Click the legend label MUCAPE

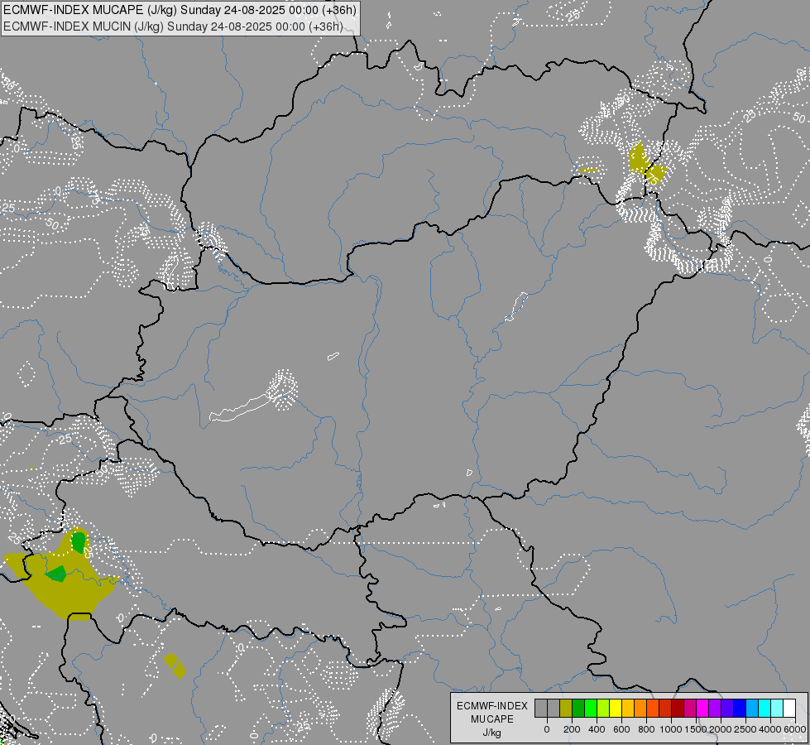(x=492, y=719)
